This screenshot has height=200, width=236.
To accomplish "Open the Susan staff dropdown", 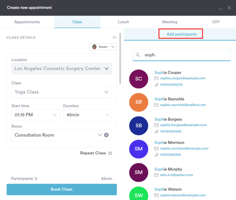I will pyautogui.click(x=103, y=47).
